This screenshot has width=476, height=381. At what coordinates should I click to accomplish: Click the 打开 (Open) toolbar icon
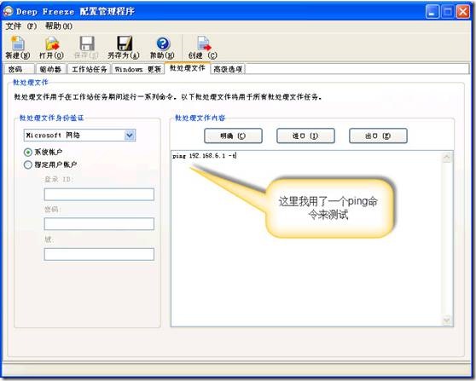coord(51,47)
